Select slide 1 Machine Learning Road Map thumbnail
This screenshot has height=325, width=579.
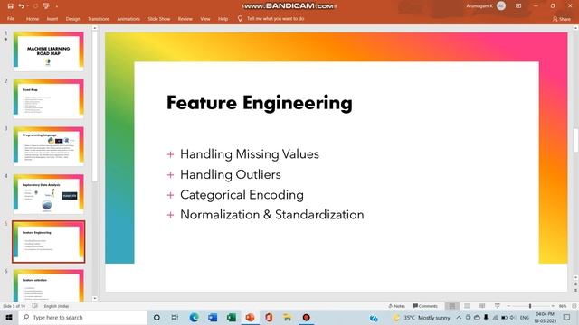[x=48, y=51]
